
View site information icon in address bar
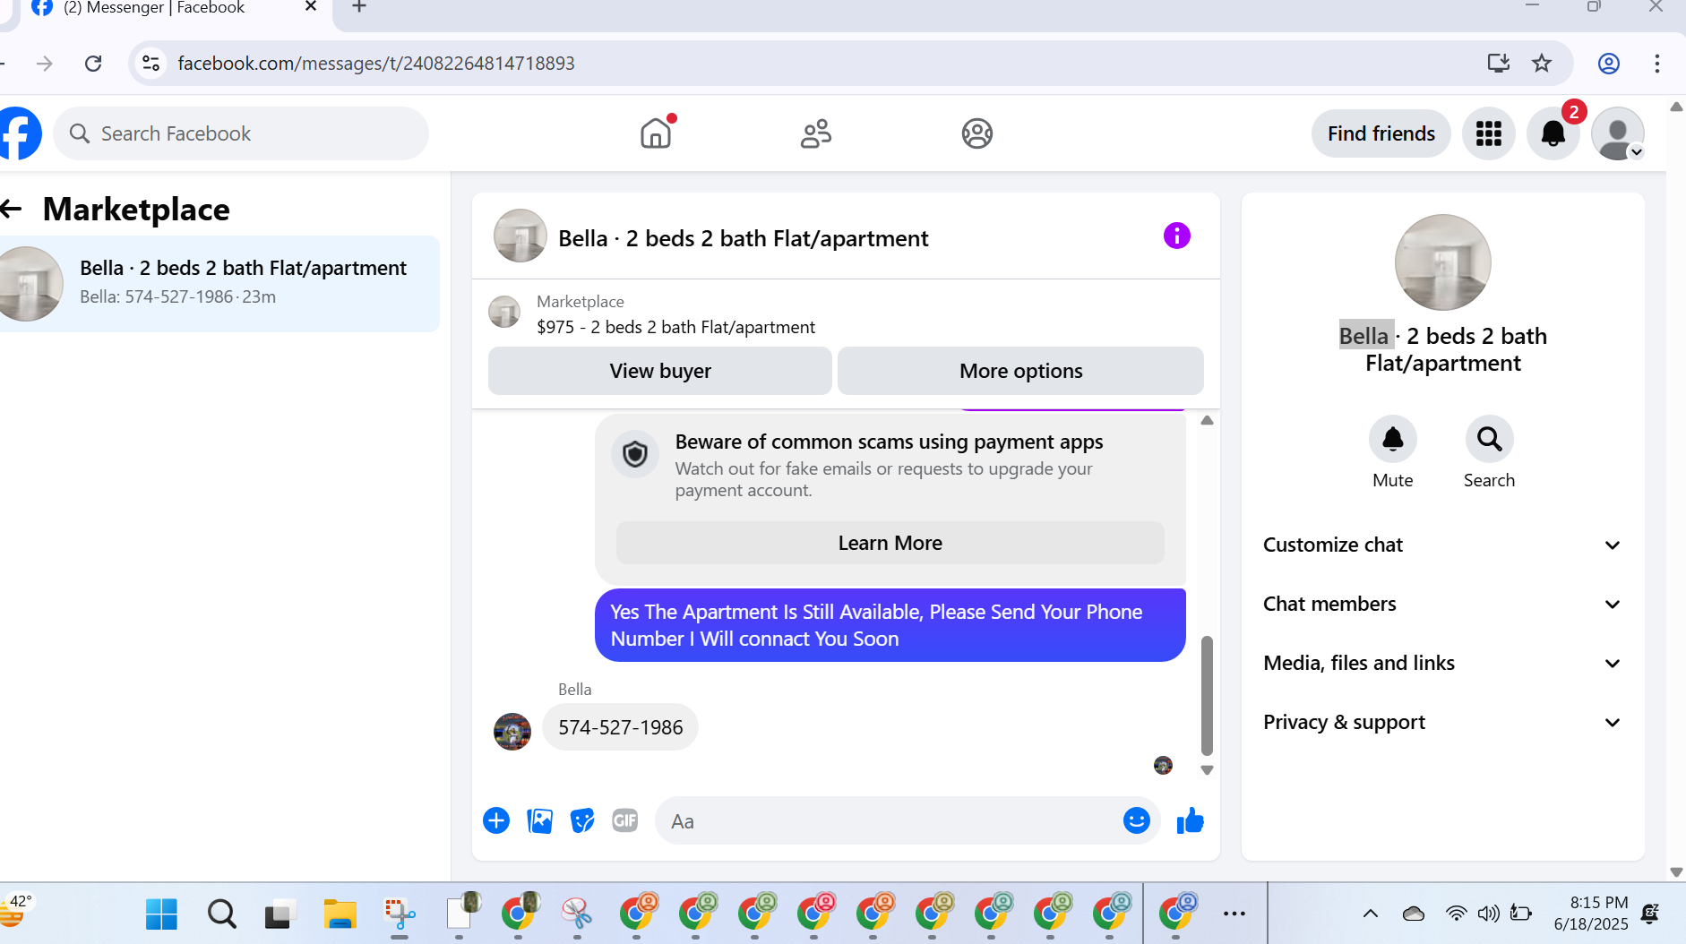pyautogui.click(x=151, y=63)
